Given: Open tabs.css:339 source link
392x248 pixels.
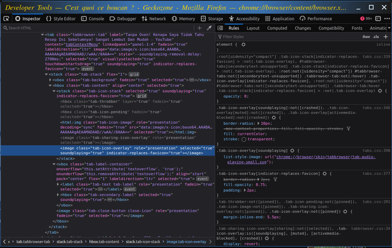Looking at the screenshot, I should point(376,57).
